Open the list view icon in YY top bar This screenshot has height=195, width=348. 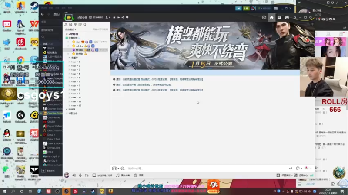[x=279, y=17]
